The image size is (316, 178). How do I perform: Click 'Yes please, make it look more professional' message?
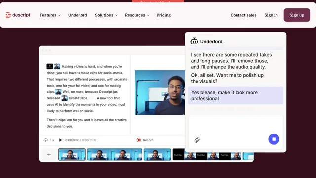coord(236,95)
